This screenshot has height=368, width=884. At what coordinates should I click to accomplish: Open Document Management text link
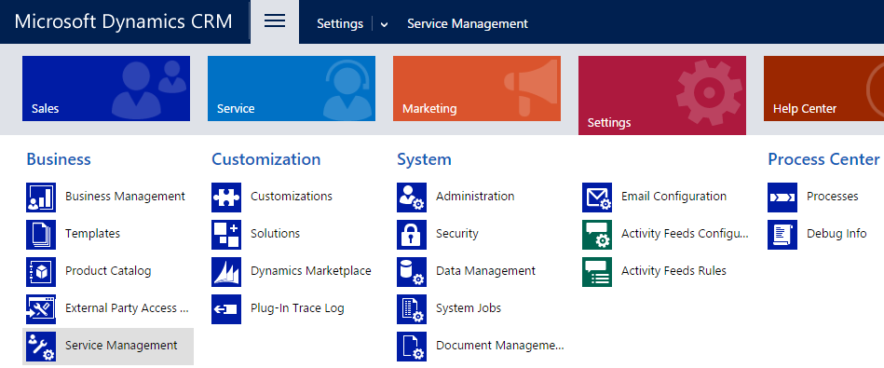[x=499, y=345]
